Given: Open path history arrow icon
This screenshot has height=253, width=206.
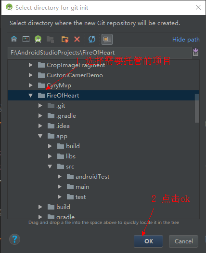Looking at the screenshot, I should pos(195,52).
